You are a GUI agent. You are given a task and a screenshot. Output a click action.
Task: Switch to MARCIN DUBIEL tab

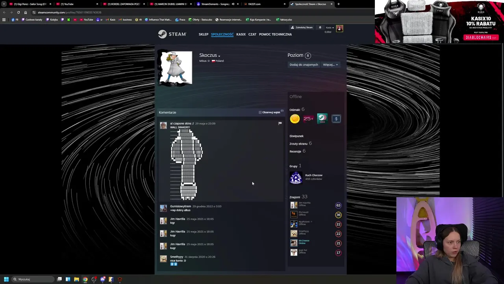pos(170,4)
